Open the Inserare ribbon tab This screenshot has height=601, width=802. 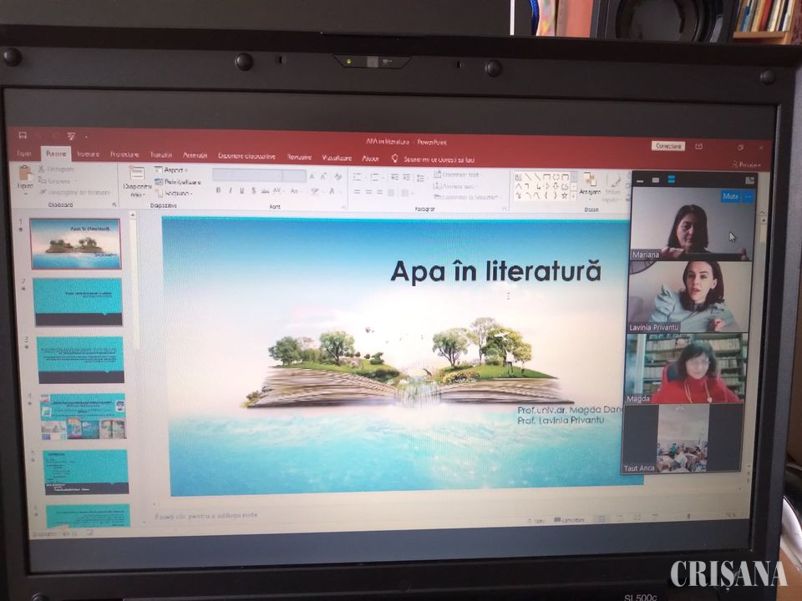point(88,154)
